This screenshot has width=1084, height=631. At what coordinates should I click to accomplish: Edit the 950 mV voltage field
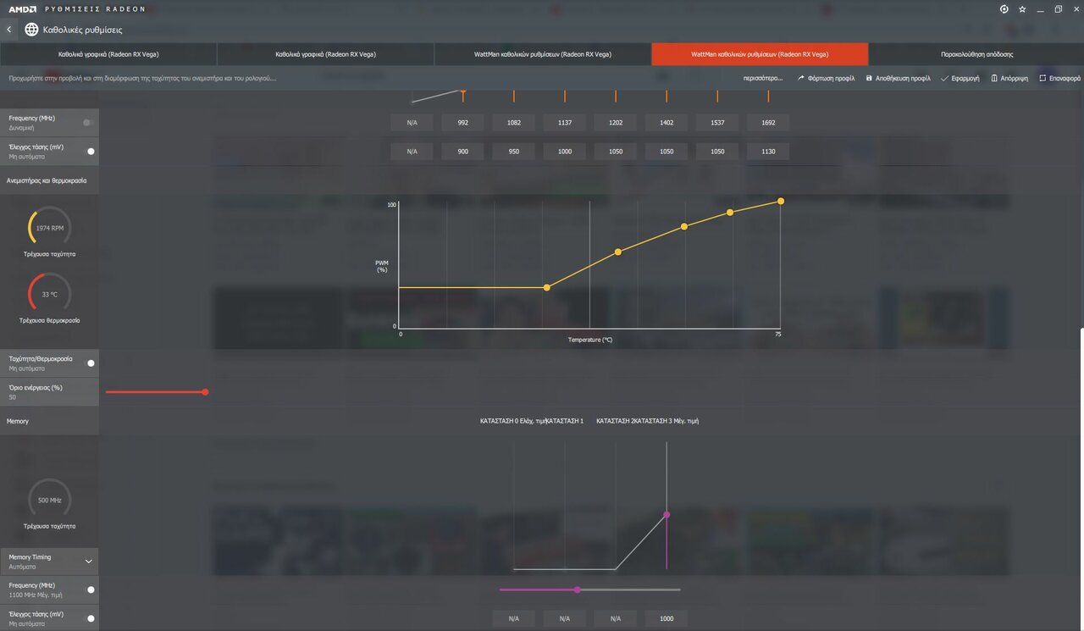click(x=513, y=152)
